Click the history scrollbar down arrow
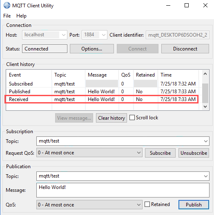 tap(205, 107)
